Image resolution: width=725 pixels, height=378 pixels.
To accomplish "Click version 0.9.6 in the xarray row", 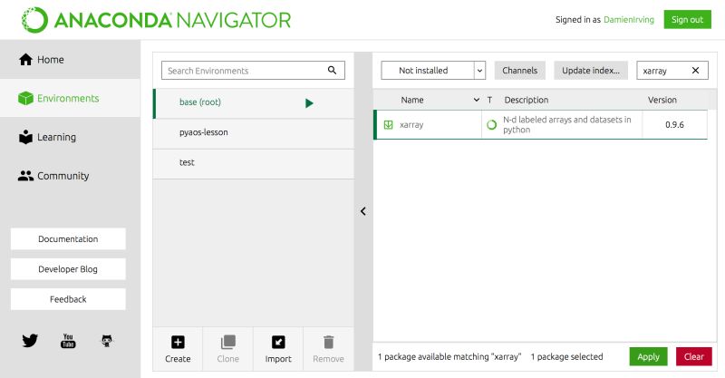I will 674,125.
